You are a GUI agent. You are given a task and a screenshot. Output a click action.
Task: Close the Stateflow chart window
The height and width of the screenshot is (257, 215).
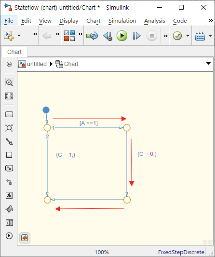pyautogui.click(x=203, y=7)
